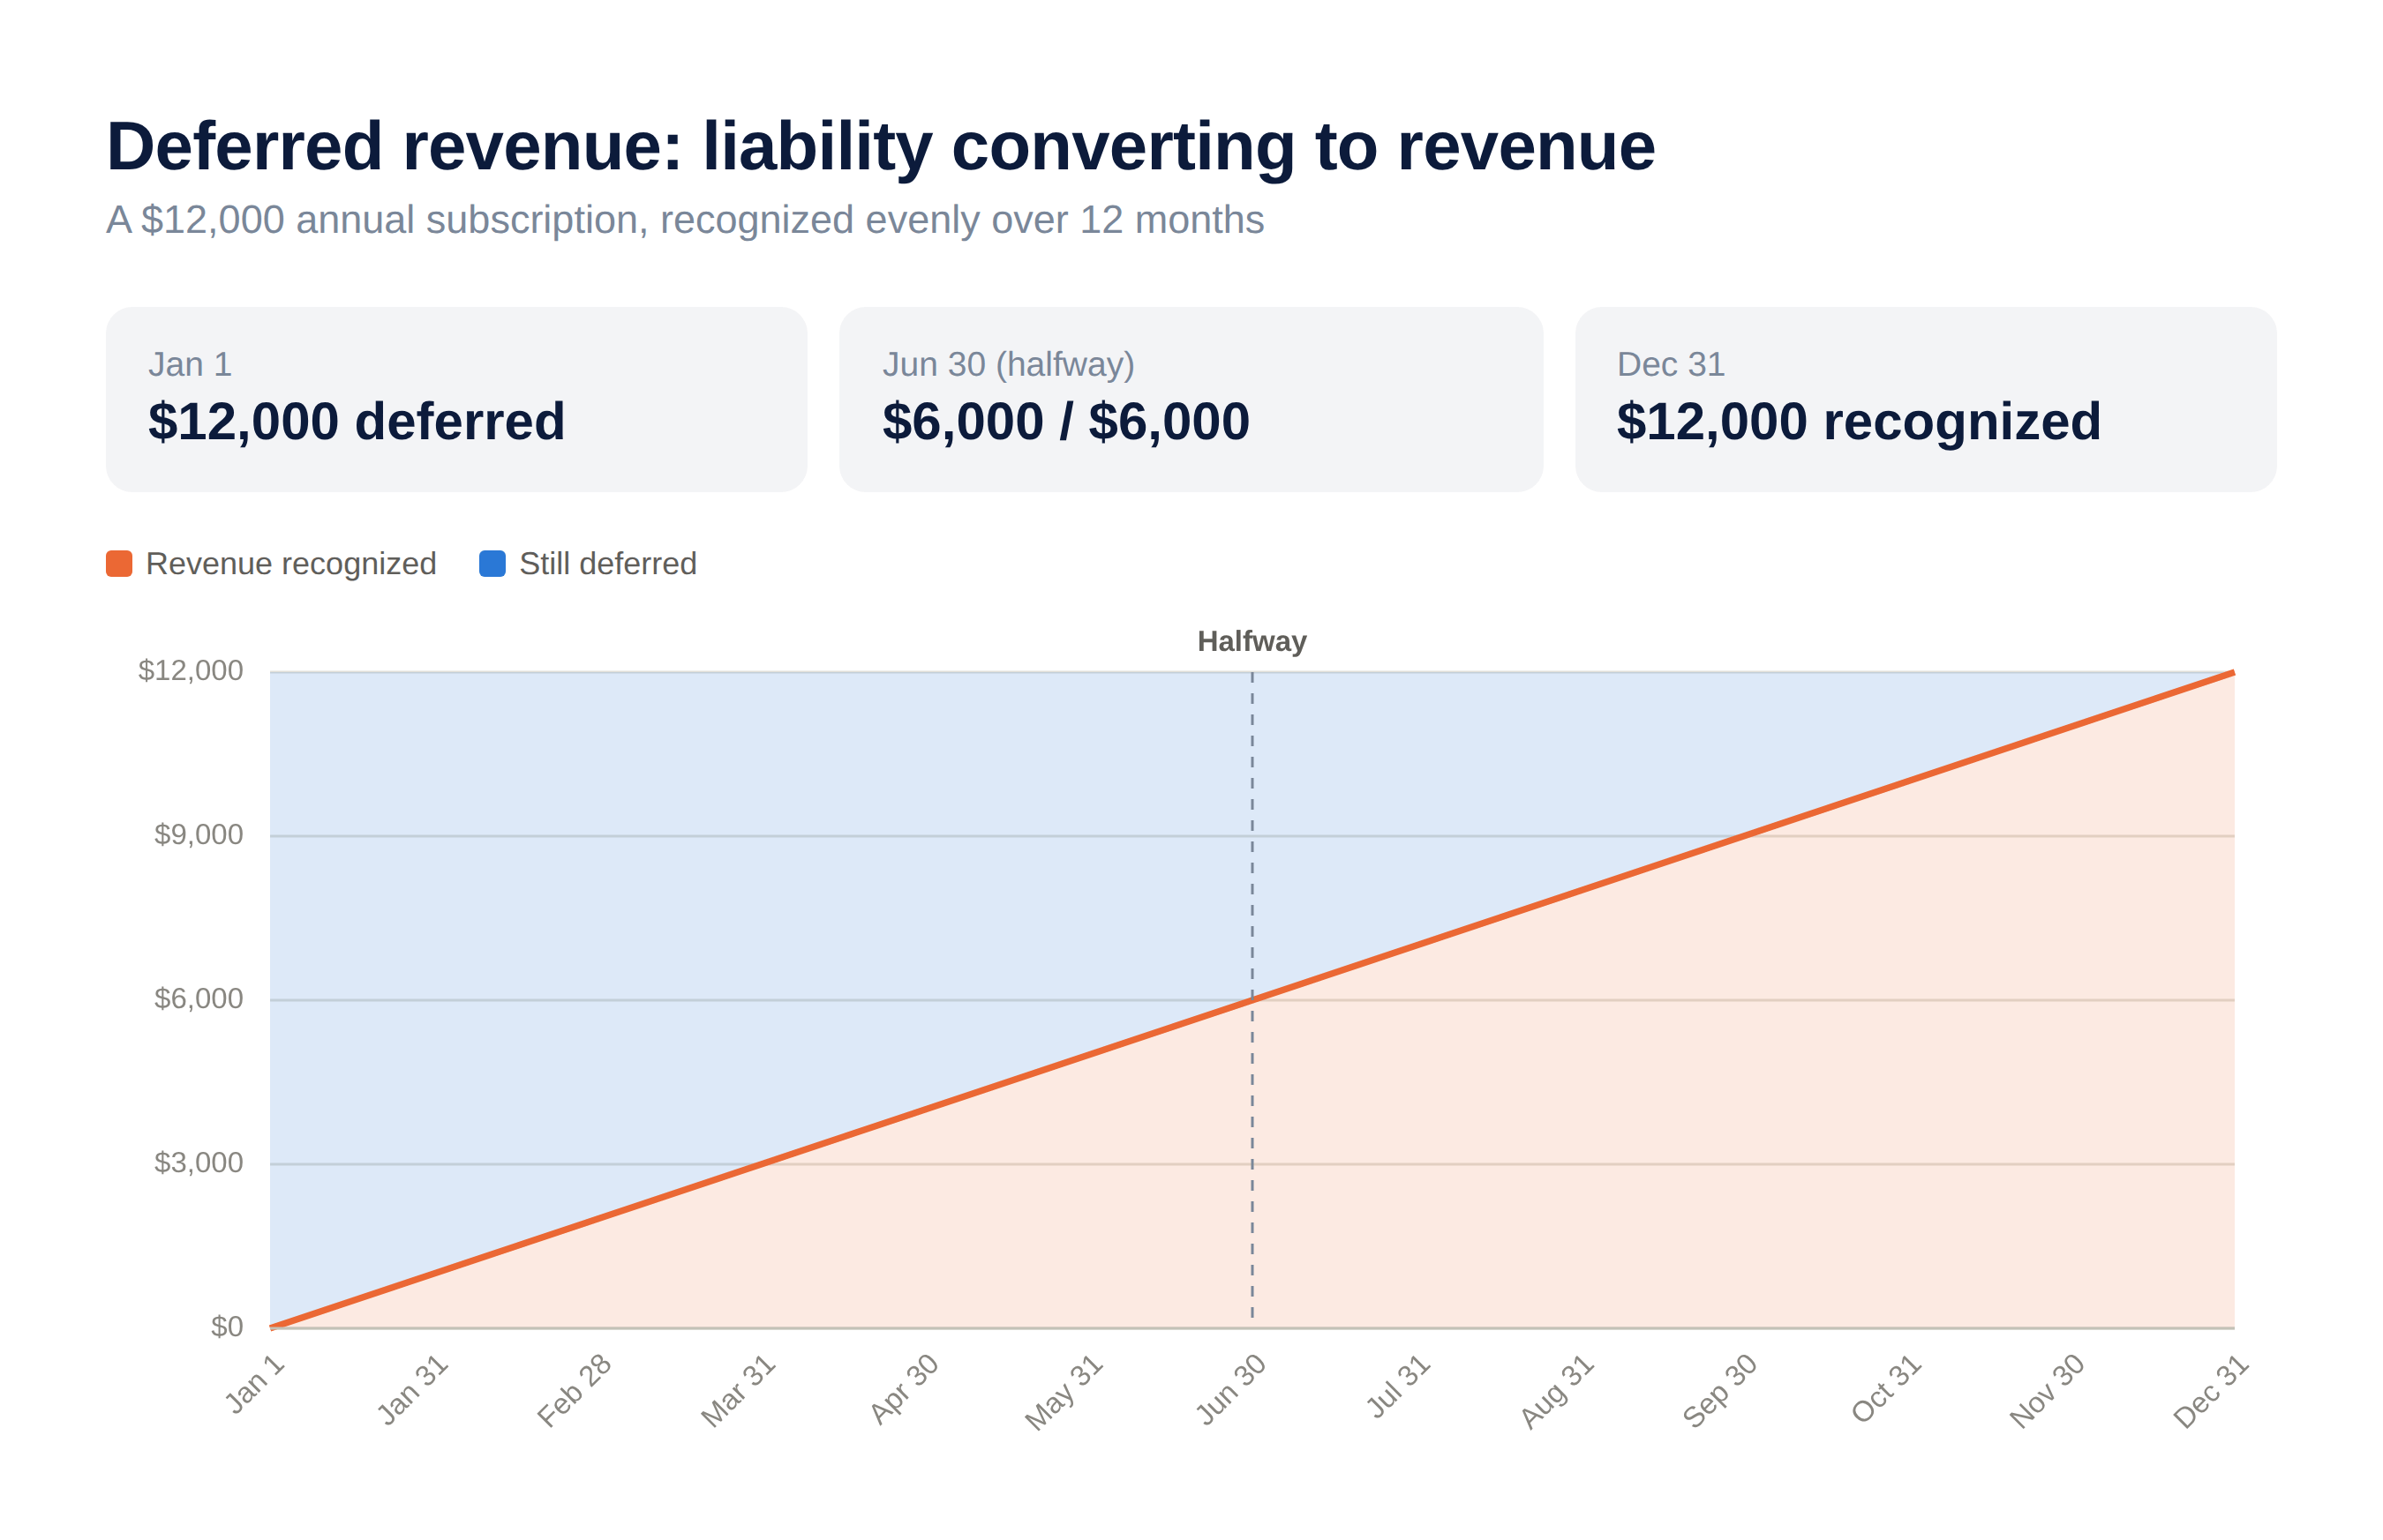This screenshot has width=2383, height=1540.
Task: Click the 'May 31' x-axis label
Action: pyautogui.click(x=1064, y=1392)
